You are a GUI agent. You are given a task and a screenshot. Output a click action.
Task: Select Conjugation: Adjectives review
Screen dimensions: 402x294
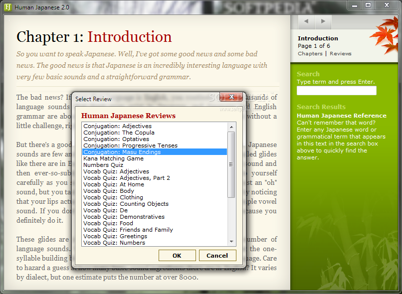[155, 126]
